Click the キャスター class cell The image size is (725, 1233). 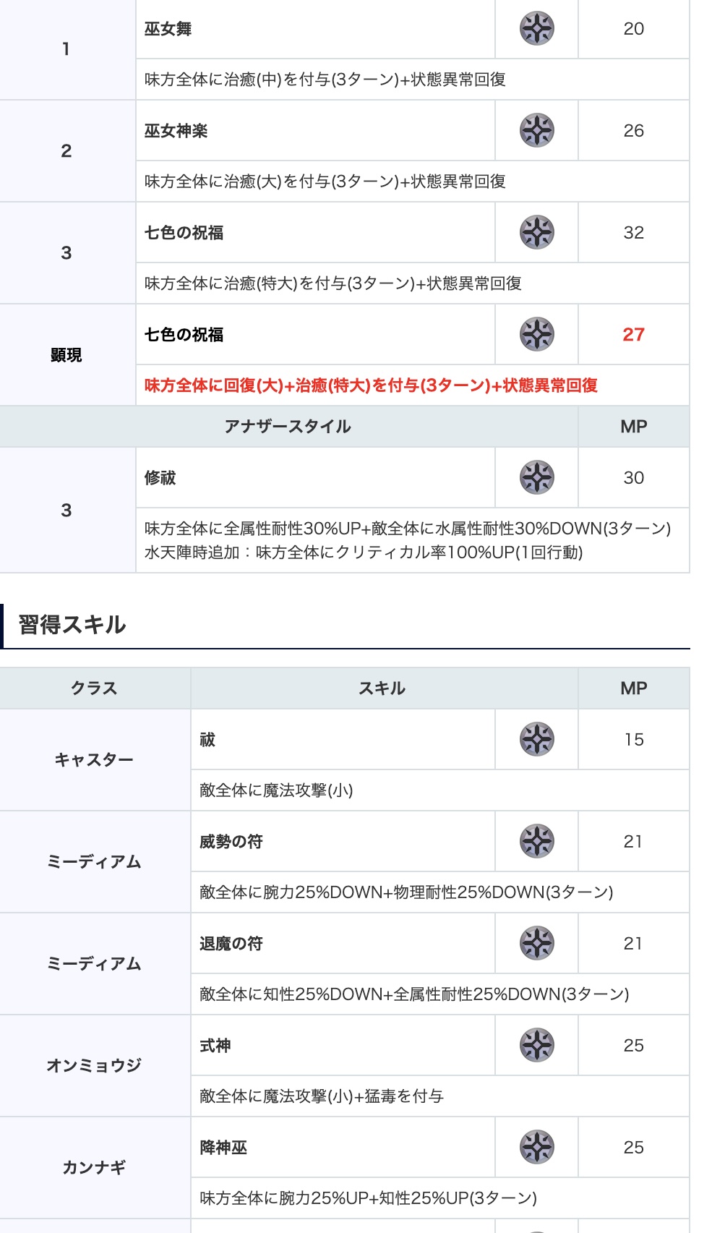coord(94,759)
